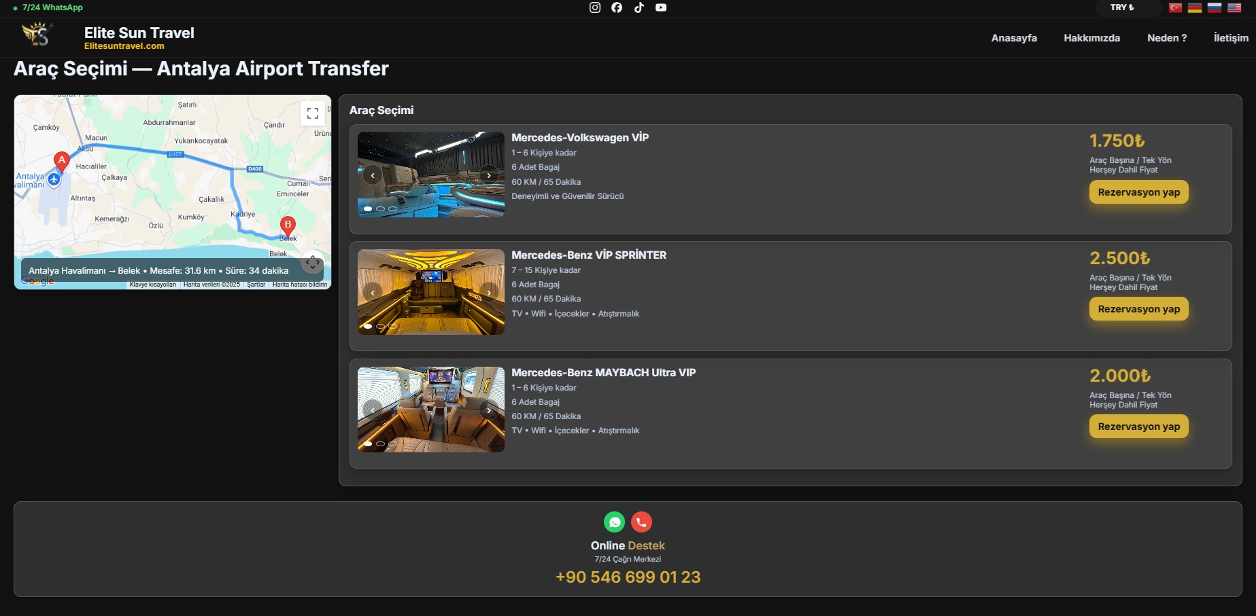This screenshot has height=616, width=1256.
Task: Select the Russian flag language
Action: click(x=1215, y=8)
